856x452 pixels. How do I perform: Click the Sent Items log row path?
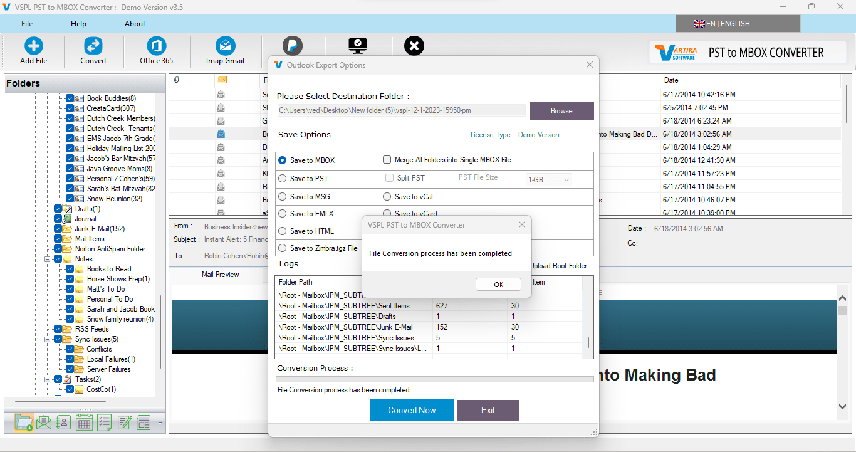pos(344,306)
